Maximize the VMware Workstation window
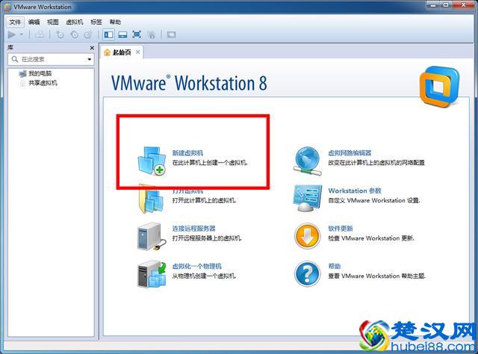Image resolution: width=478 pixels, height=354 pixels. click(x=445, y=5)
